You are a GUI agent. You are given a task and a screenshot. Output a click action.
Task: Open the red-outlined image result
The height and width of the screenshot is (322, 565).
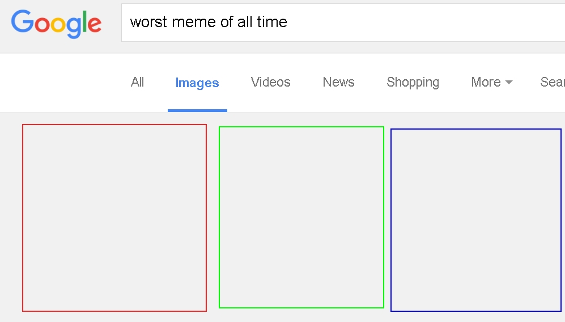(114, 218)
